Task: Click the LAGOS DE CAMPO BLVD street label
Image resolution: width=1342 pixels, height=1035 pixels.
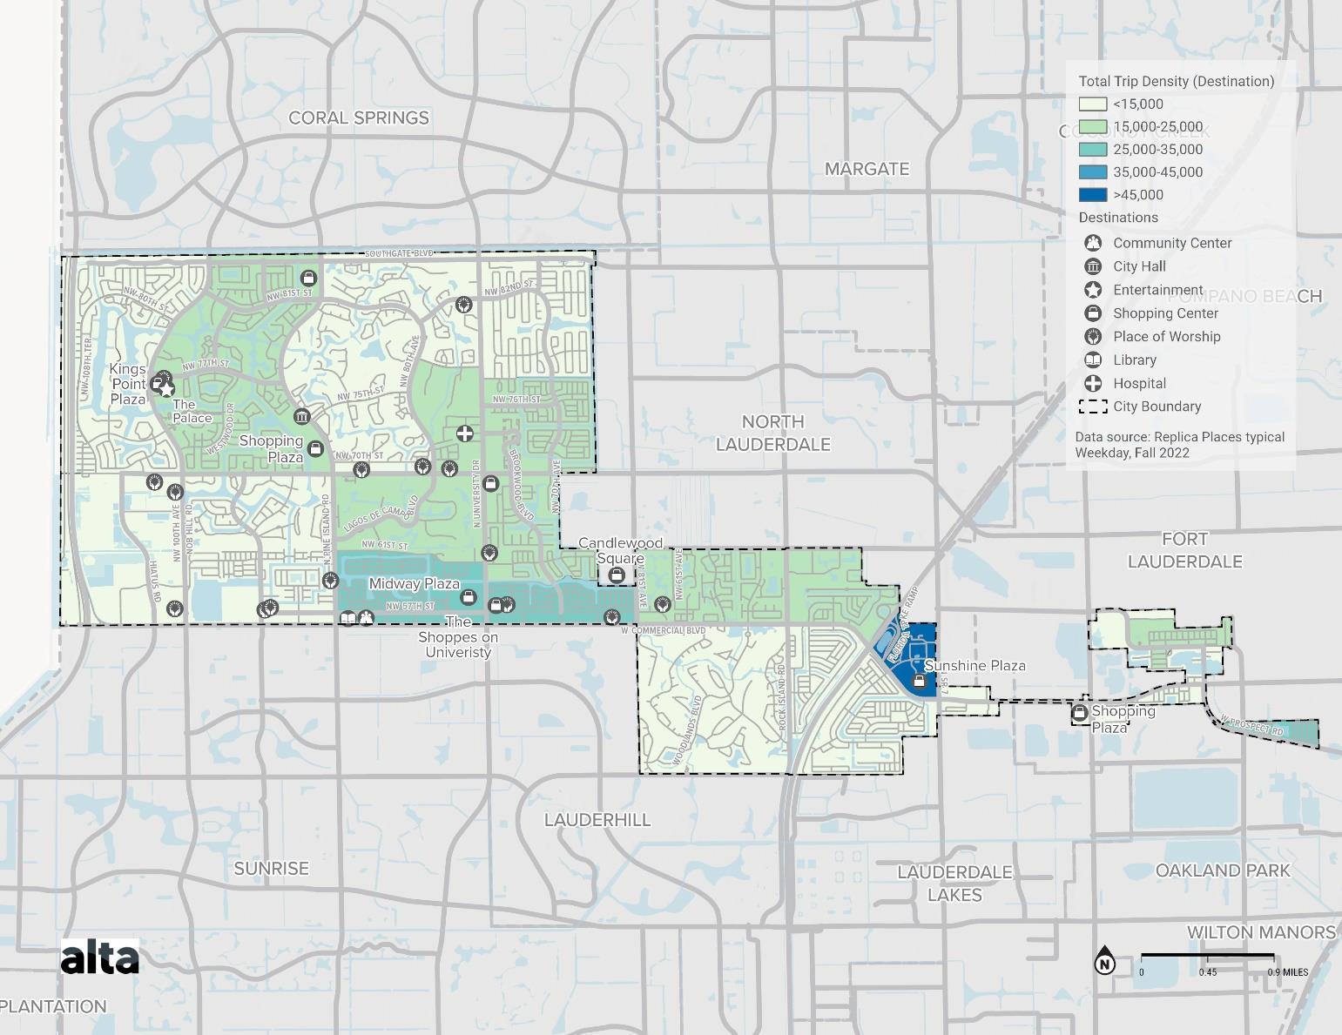Action: click(x=381, y=514)
